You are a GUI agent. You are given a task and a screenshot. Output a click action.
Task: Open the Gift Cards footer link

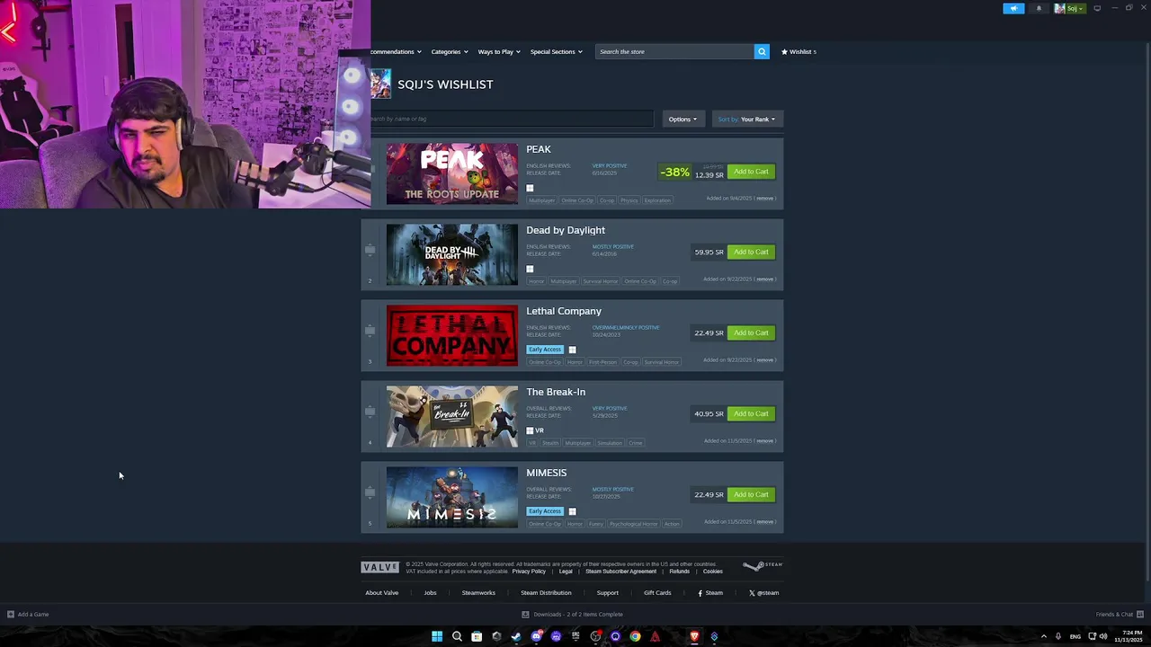(x=657, y=593)
